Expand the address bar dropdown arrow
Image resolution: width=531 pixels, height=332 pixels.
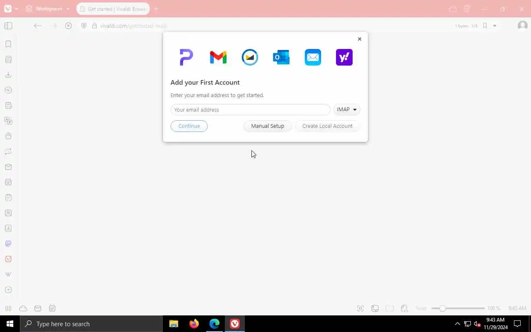[x=494, y=26]
